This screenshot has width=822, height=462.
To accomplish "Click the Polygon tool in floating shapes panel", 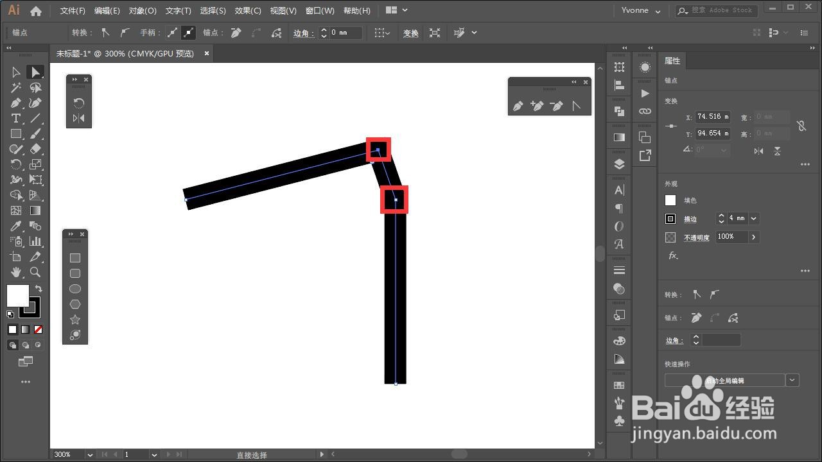I will [75, 304].
